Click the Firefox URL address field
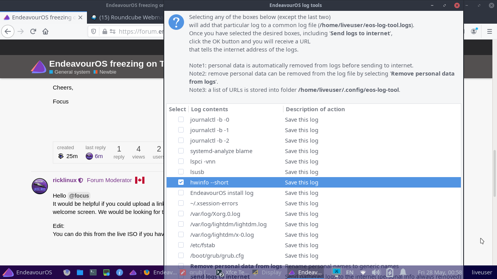497x279 pixels. [140, 31]
